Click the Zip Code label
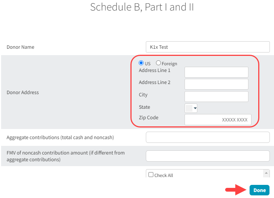This screenshot has height=198, width=274. (148, 118)
